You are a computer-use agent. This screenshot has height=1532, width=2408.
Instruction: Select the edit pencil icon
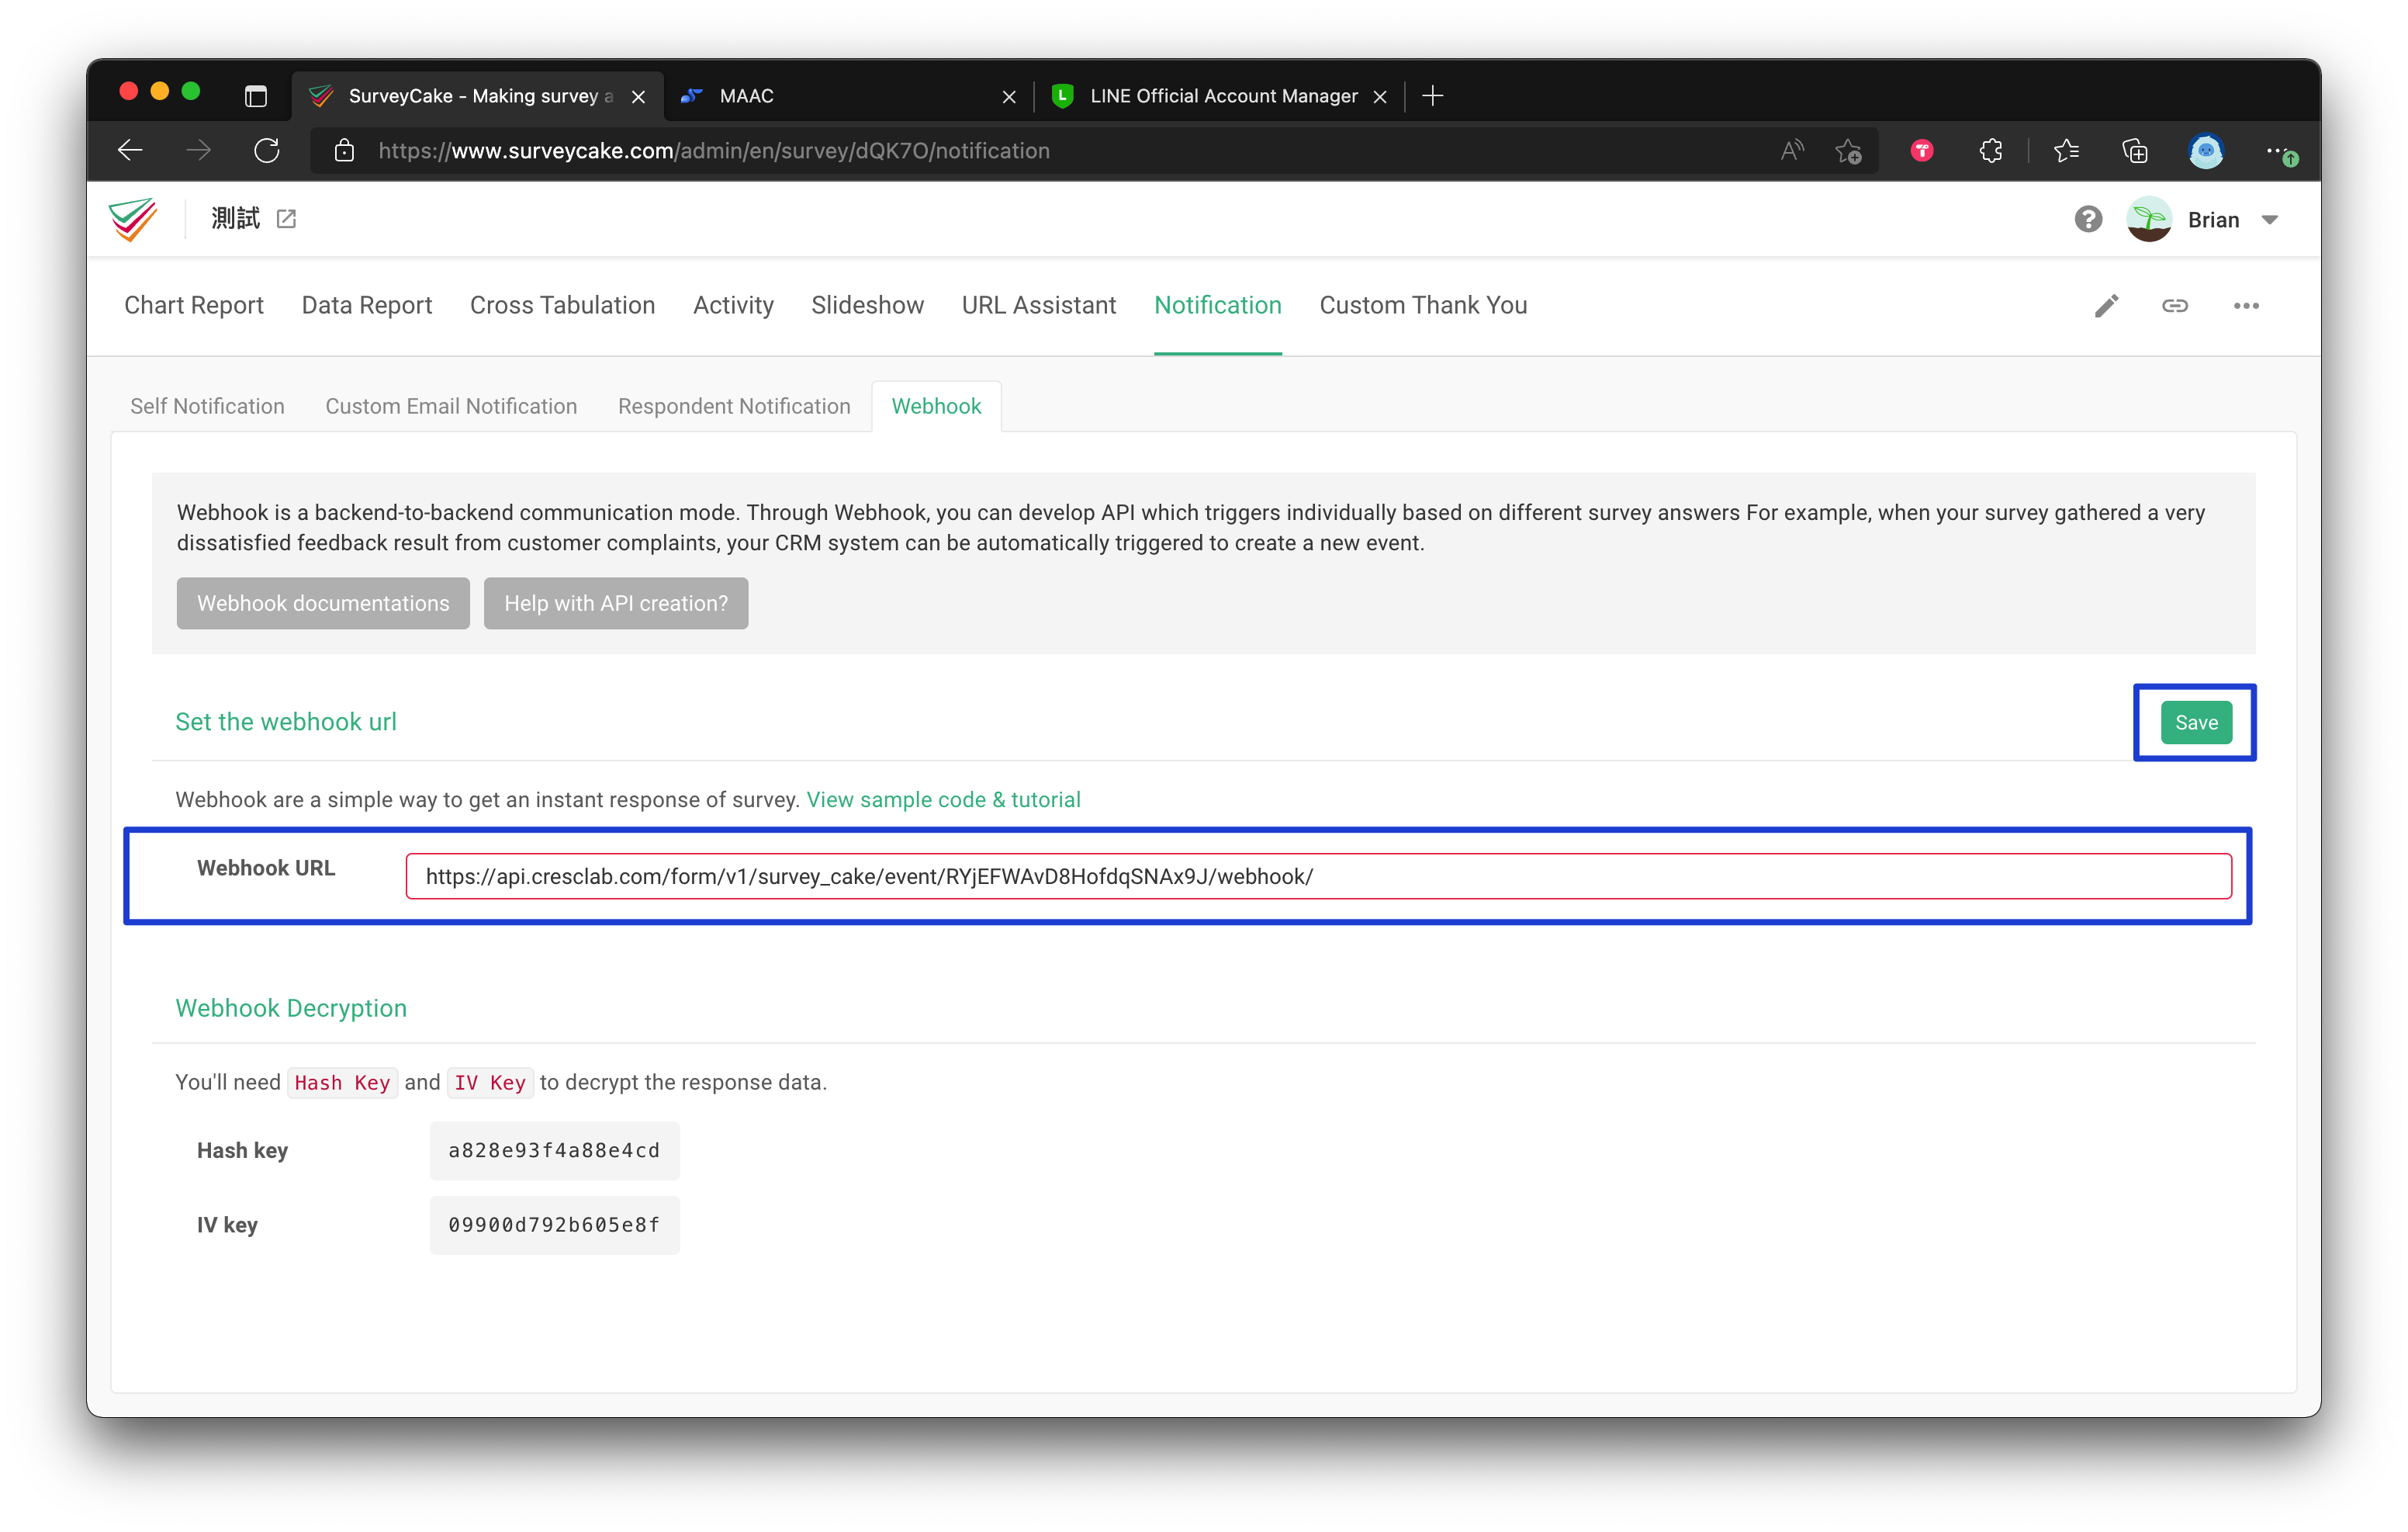pos(2107,305)
